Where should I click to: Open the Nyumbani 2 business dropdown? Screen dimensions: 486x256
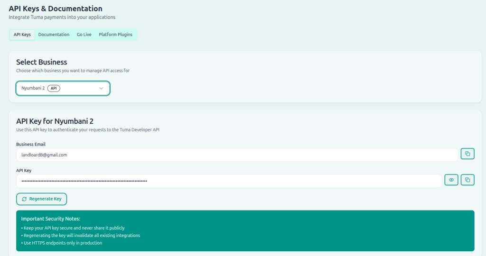coord(63,88)
